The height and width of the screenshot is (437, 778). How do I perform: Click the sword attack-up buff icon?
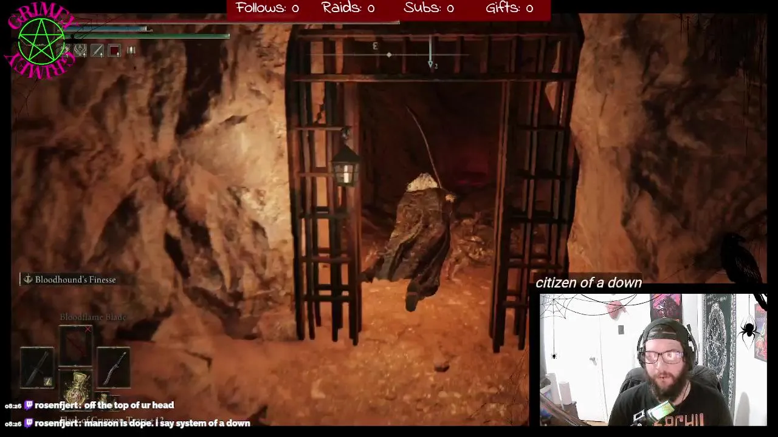[98, 51]
